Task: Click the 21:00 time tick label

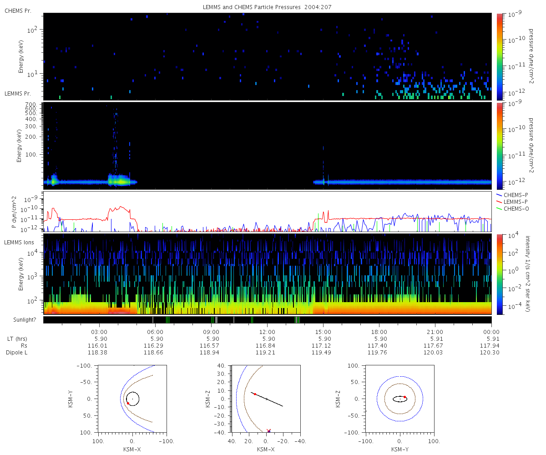Action: click(435, 332)
